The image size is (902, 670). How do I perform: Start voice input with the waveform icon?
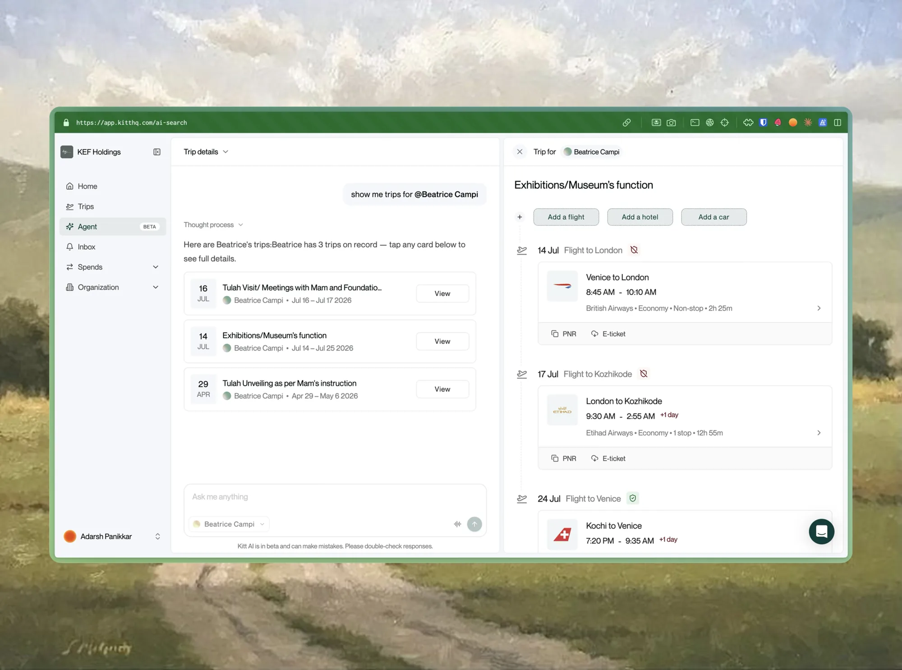(457, 524)
